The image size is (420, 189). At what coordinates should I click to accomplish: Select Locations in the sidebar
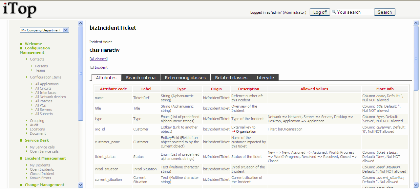37,129
